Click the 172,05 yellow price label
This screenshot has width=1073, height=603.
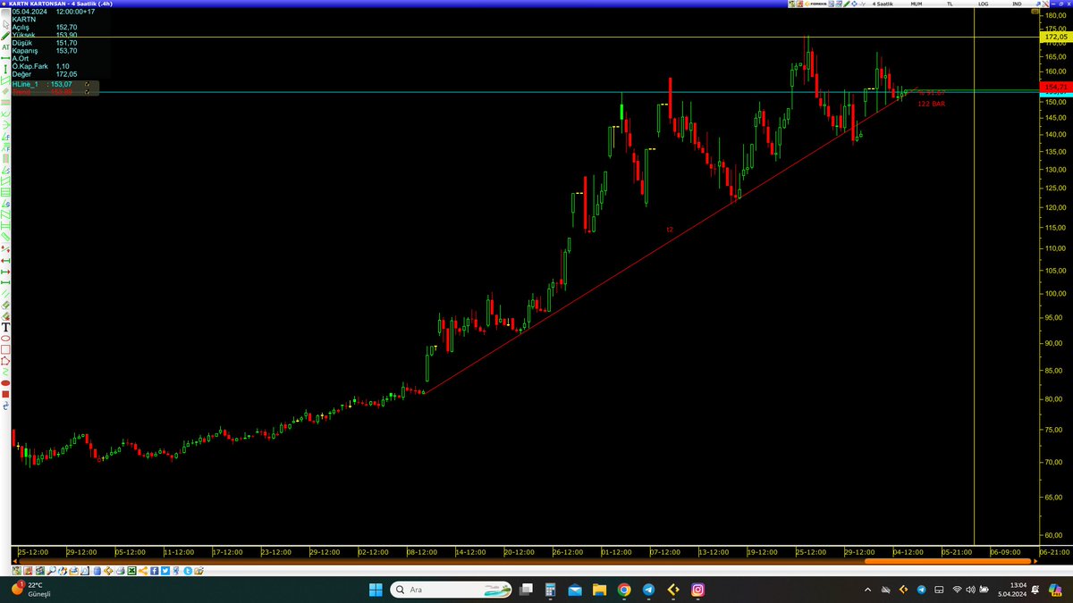coord(1055,38)
